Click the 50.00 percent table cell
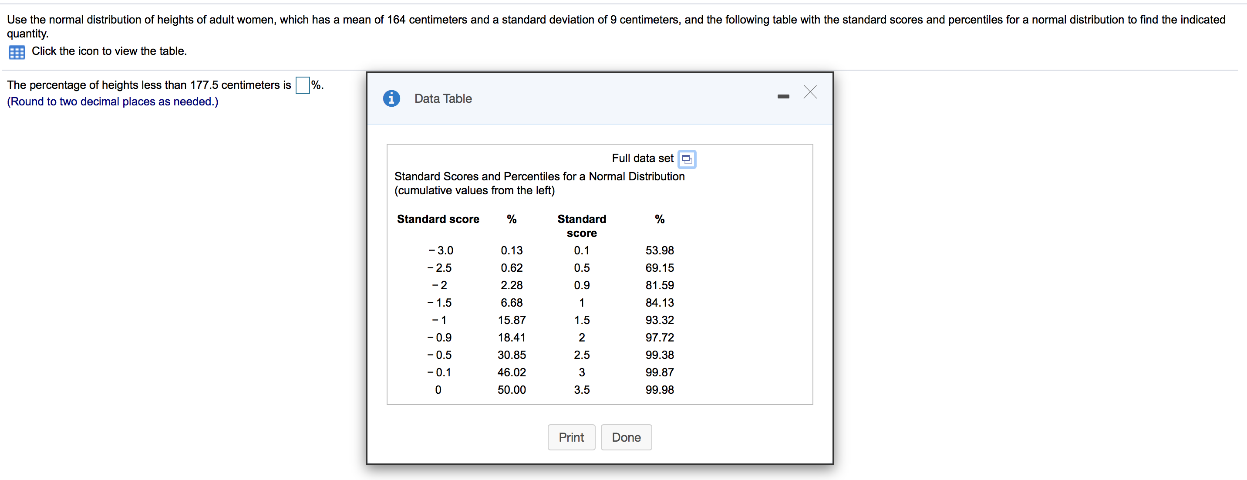Screen dimensions: 1247x480 point(511,389)
